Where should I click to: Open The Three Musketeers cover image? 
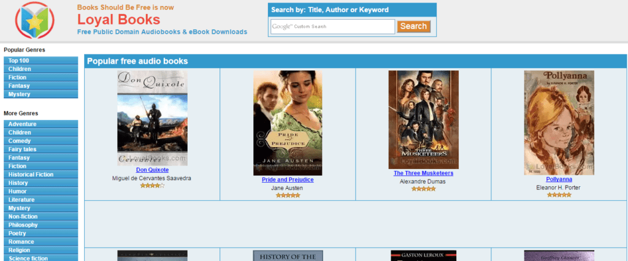click(x=423, y=119)
